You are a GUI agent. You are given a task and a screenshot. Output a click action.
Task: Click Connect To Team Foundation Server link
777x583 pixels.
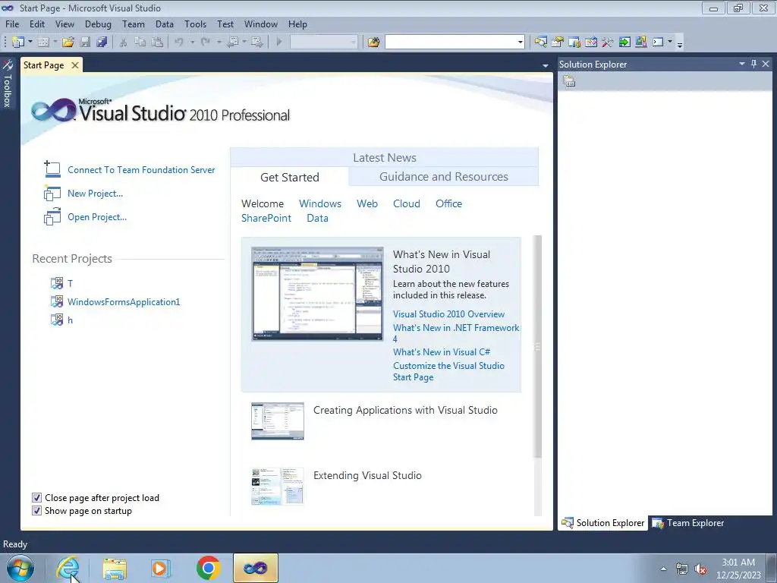[x=141, y=169]
